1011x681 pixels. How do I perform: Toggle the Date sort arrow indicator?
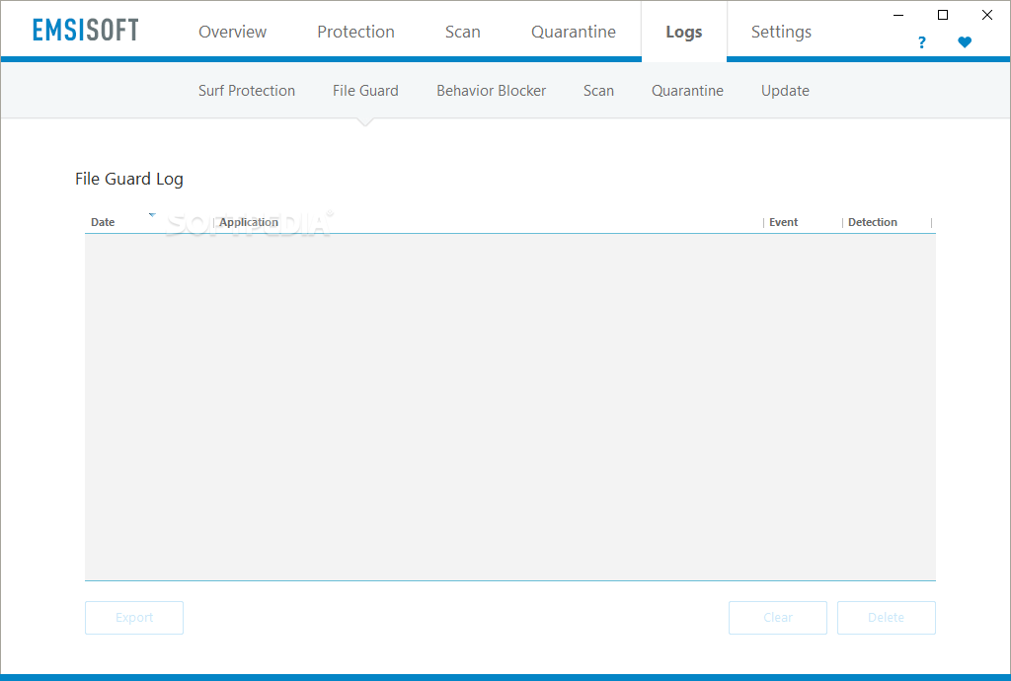pyautogui.click(x=152, y=215)
